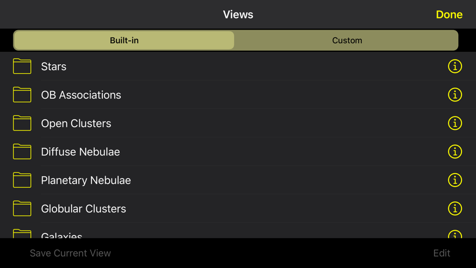Viewport: 476px width, 268px height.
Task: Open the Stars views list
Action: 54,66
